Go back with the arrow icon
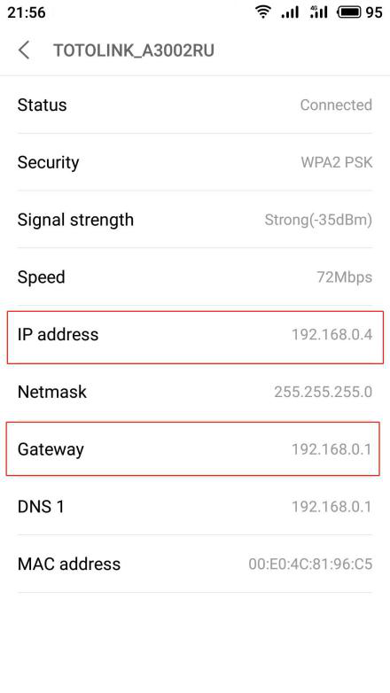The height and width of the screenshot is (693, 390). [x=24, y=51]
